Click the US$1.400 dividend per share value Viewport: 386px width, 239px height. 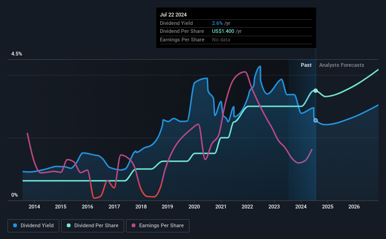pos(223,32)
